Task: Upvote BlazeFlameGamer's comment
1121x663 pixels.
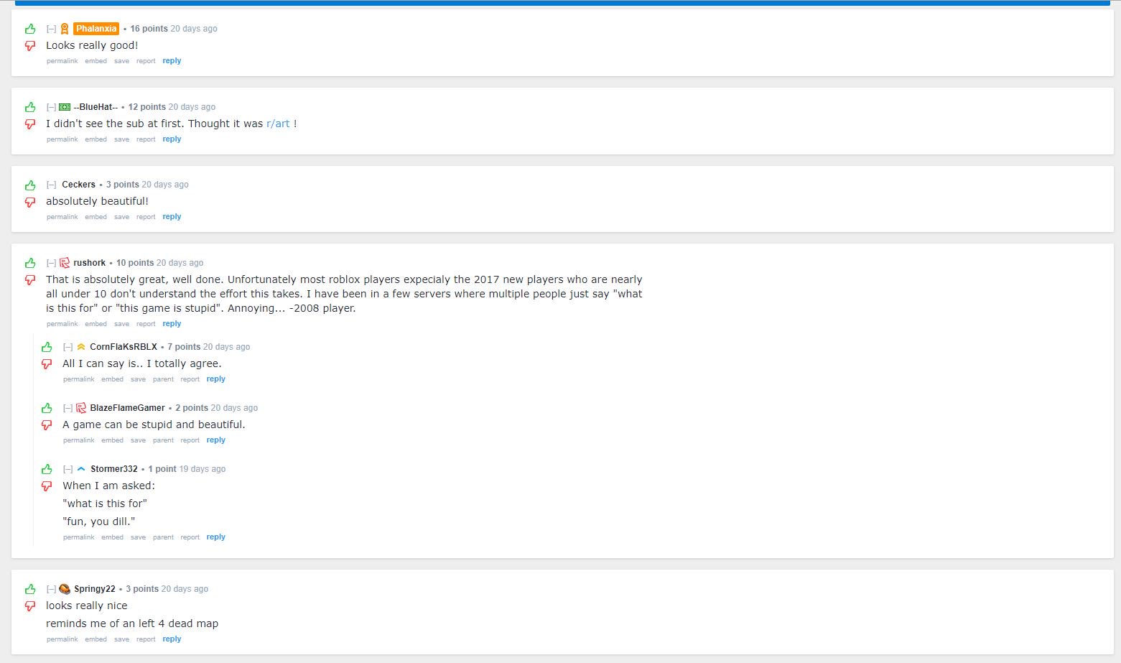Action: point(46,407)
